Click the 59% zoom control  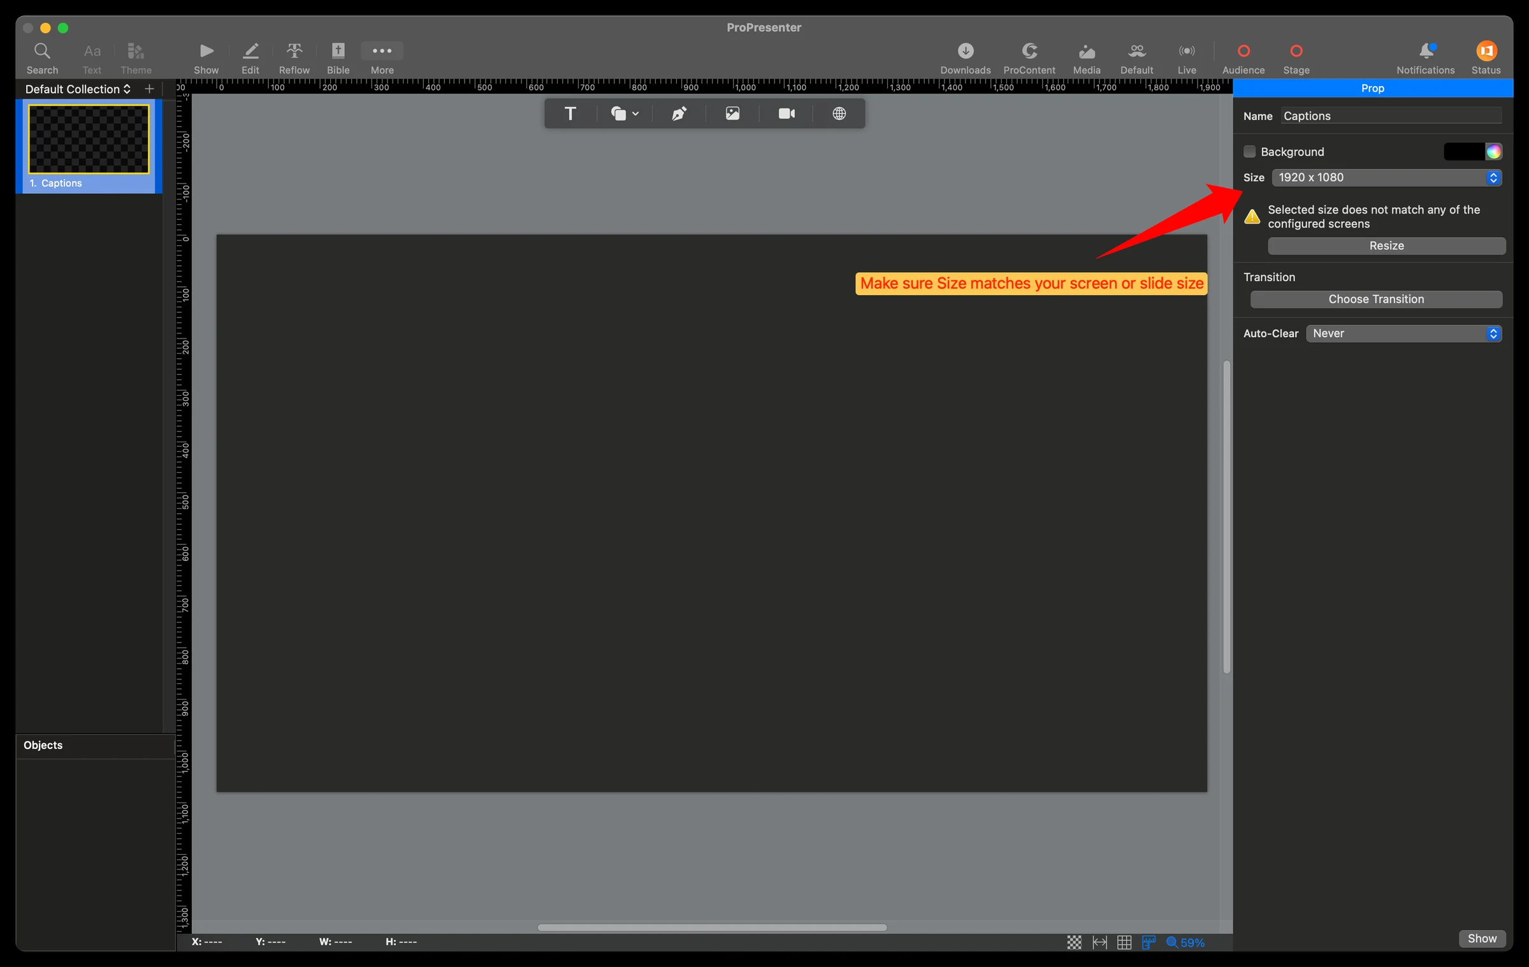[x=1185, y=942]
